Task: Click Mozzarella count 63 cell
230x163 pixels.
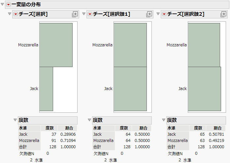Action: coord(202,141)
